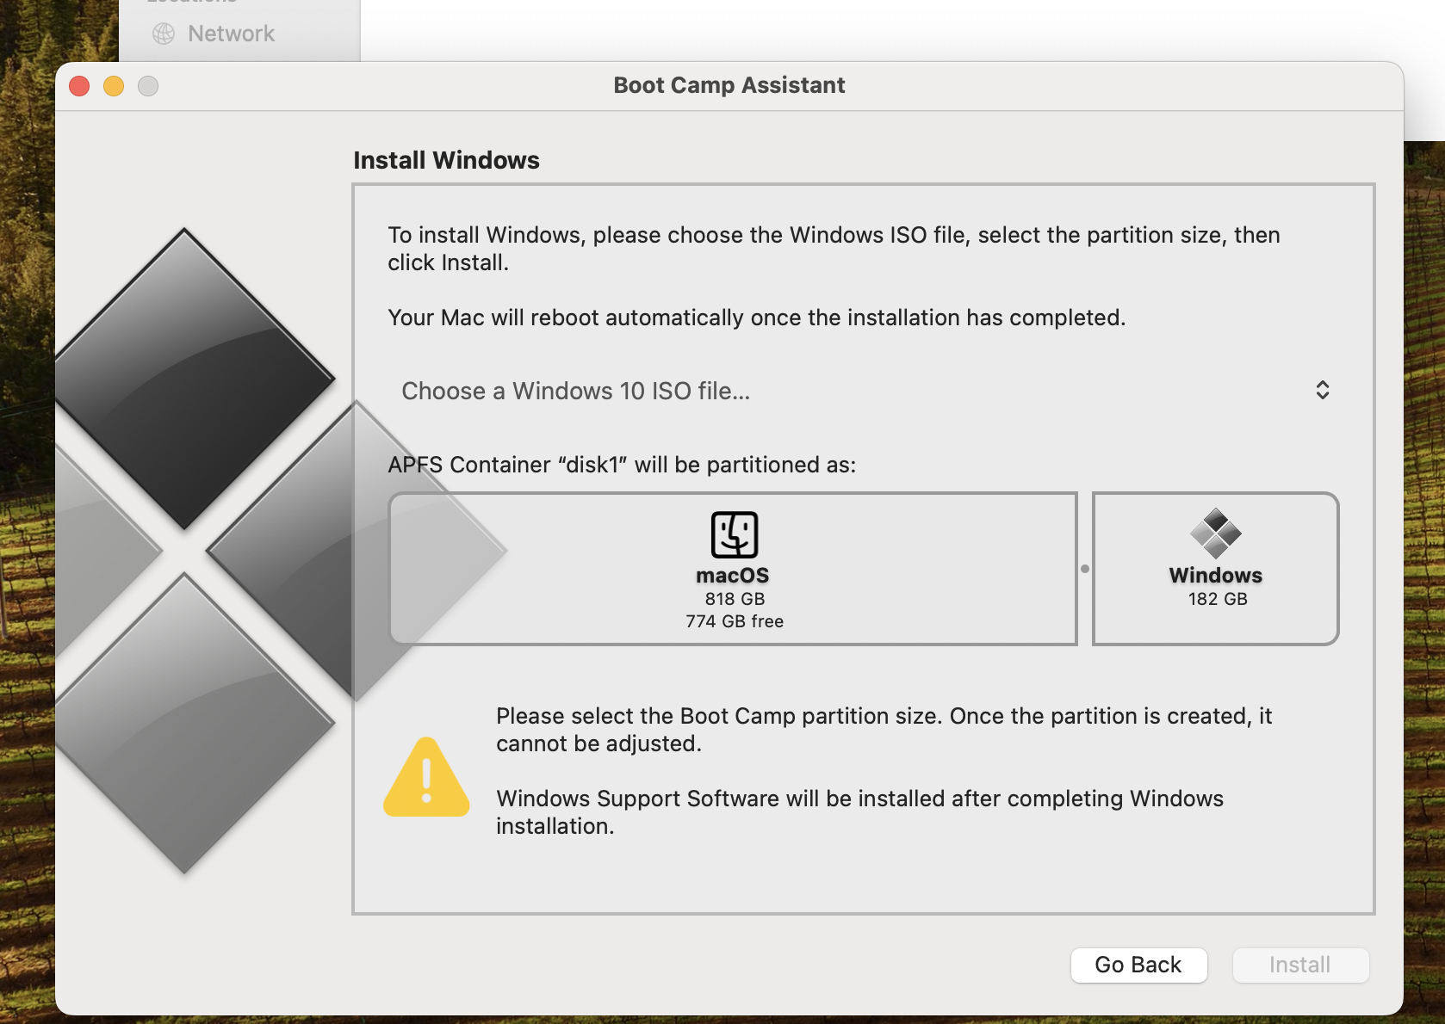
Task: Minimize the Boot Camp Assistant window
Action: point(114,86)
